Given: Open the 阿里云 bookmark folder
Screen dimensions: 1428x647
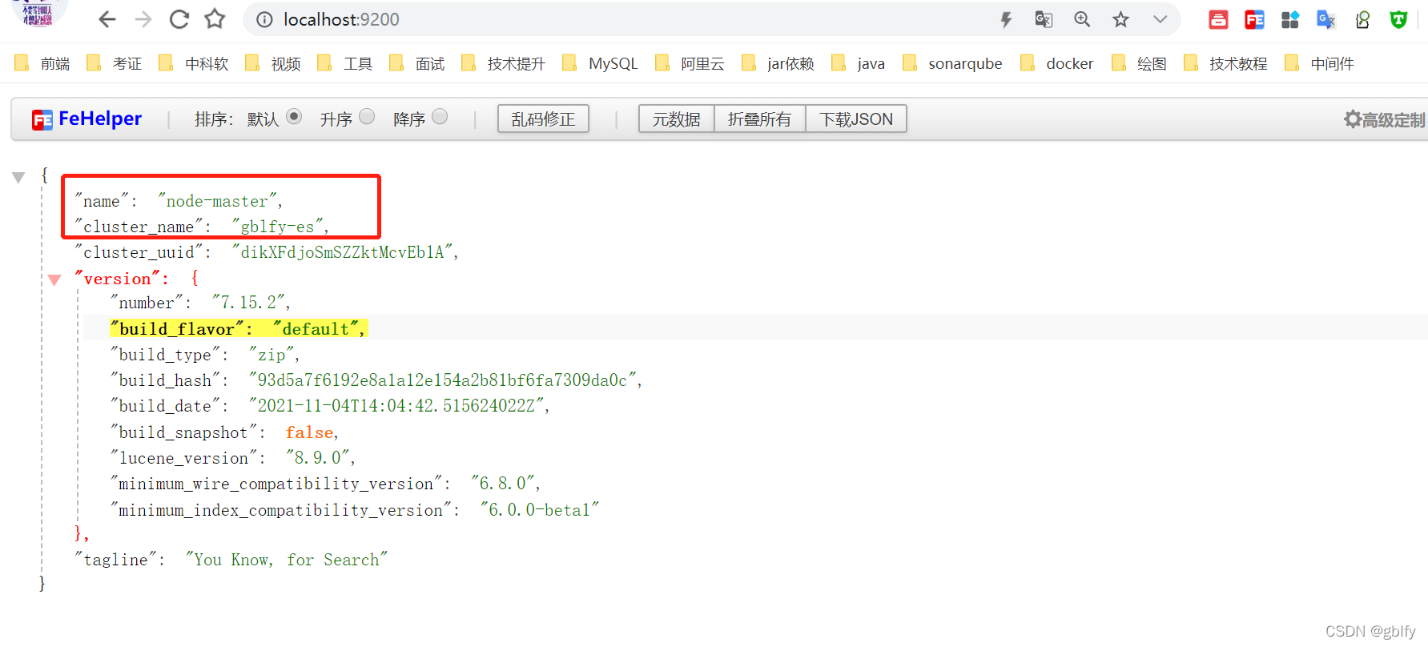Looking at the screenshot, I should (x=690, y=63).
